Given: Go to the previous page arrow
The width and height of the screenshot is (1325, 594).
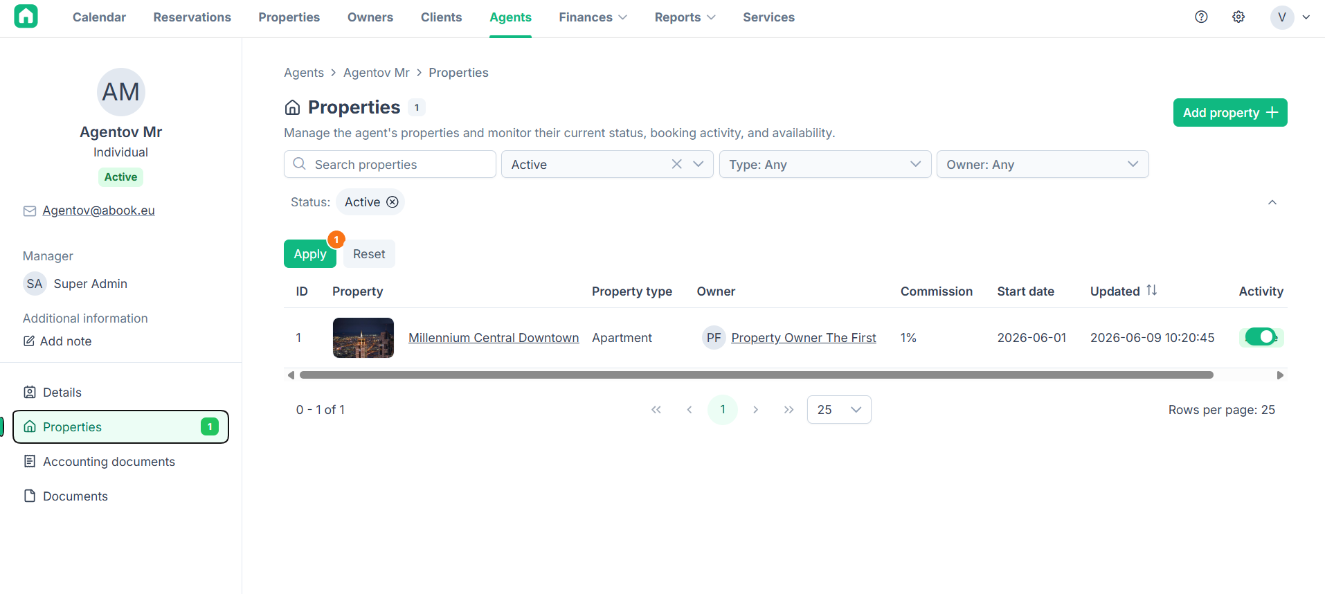Looking at the screenshot, I should pyautogui.click(x=689, y=410).
